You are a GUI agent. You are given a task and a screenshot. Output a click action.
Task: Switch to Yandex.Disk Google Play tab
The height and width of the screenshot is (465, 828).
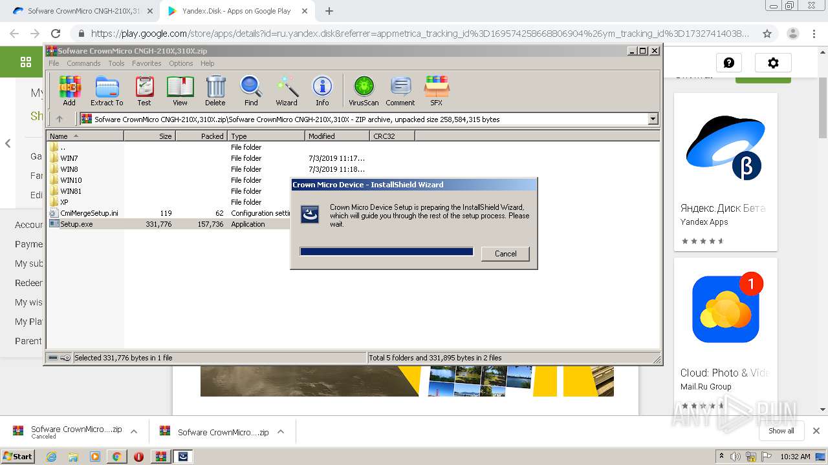click(x=236, y=11)
